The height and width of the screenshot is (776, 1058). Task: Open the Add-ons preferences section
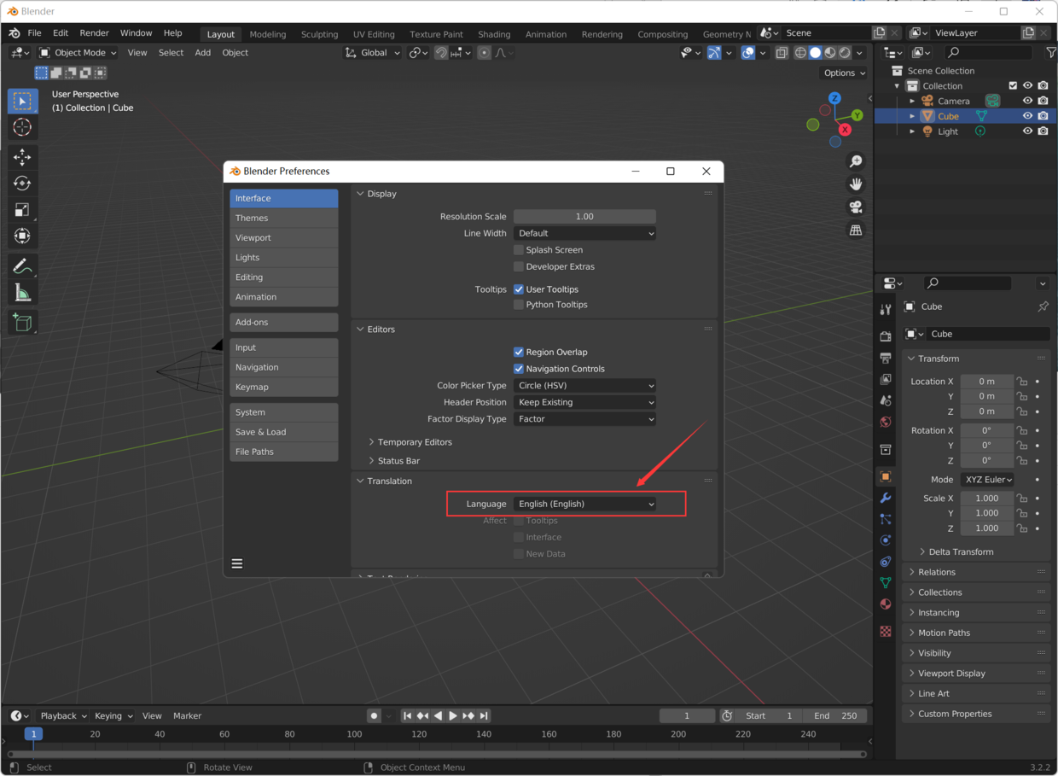click(x=283, y=322)
